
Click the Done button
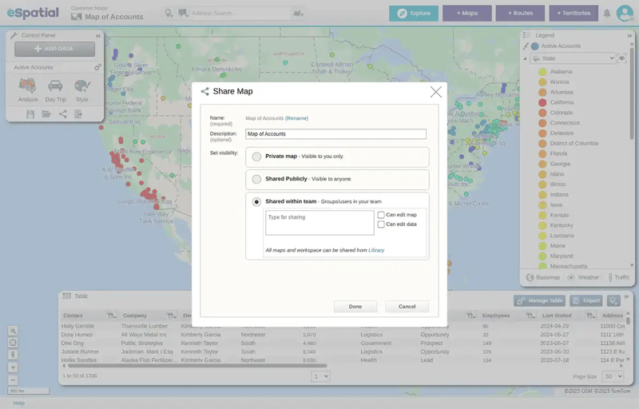pyautogui.click(x=355, y=306)
